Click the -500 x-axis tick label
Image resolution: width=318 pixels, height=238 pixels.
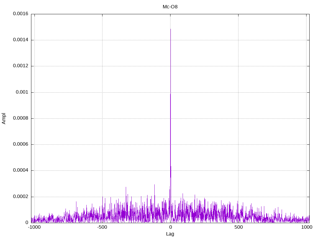point(102,227)
